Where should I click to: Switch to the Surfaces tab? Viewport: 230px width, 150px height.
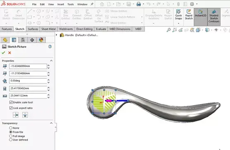(33, 29)
